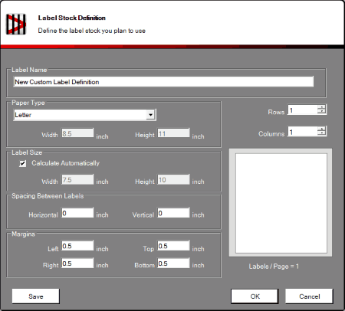Screen dimensions: 345x311
Task: Click the Right margin input field
Action: click(77, 264)
